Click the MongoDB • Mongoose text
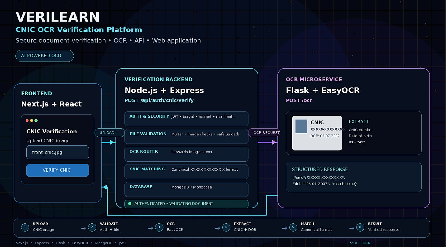Screen dimensions: 446x247 [x=191, y=187]
